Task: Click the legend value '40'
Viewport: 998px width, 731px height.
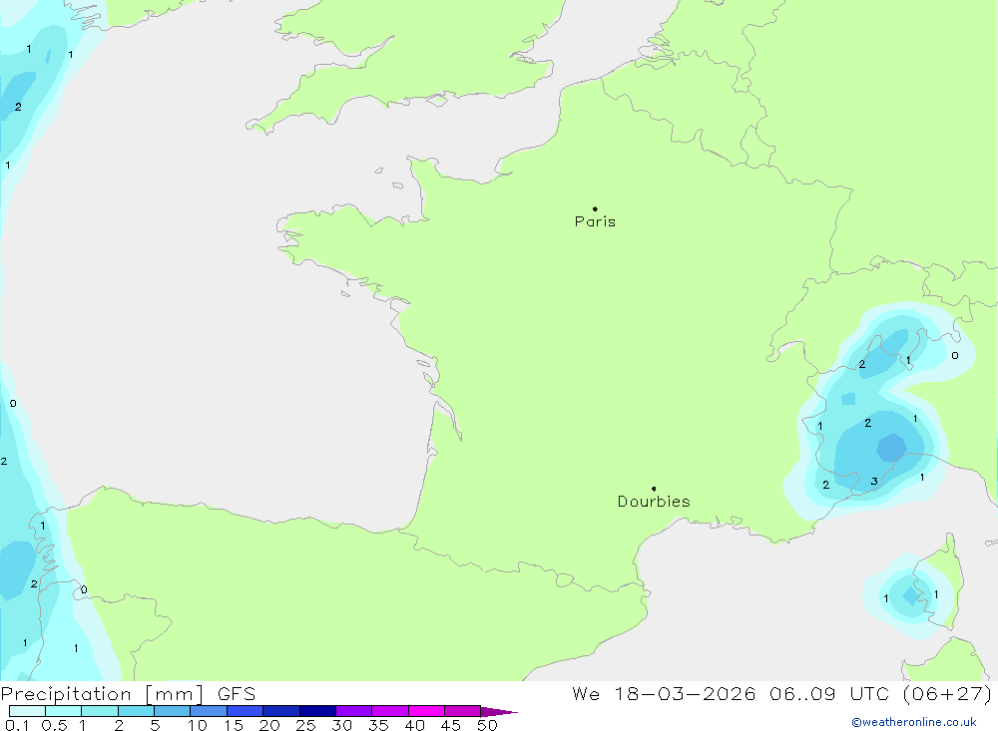Action: 415,725
